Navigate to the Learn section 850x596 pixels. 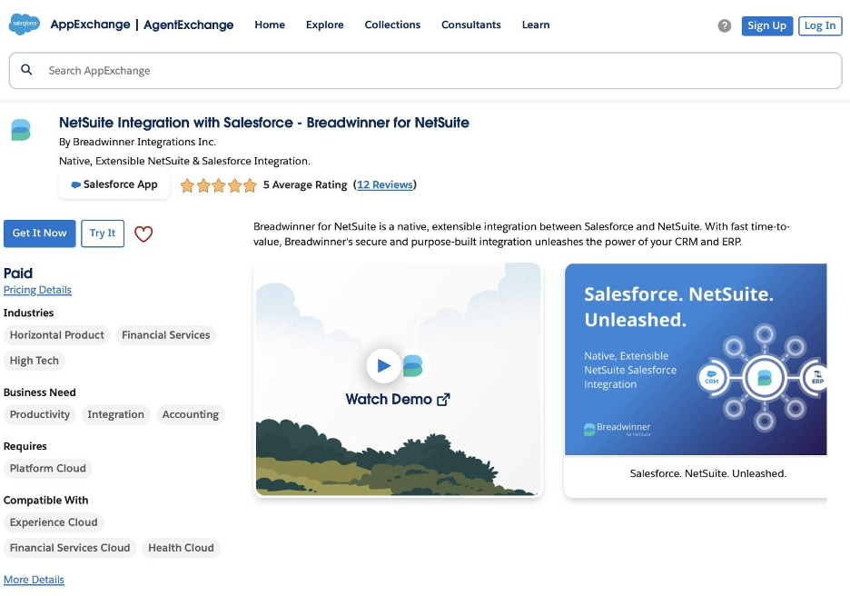click(535, 25)
